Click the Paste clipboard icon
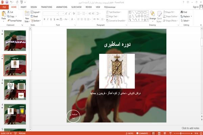The width and height of the screenshot is (203, 135). 4,14
